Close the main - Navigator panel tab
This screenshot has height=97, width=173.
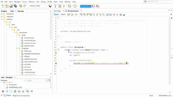[14, 77]
